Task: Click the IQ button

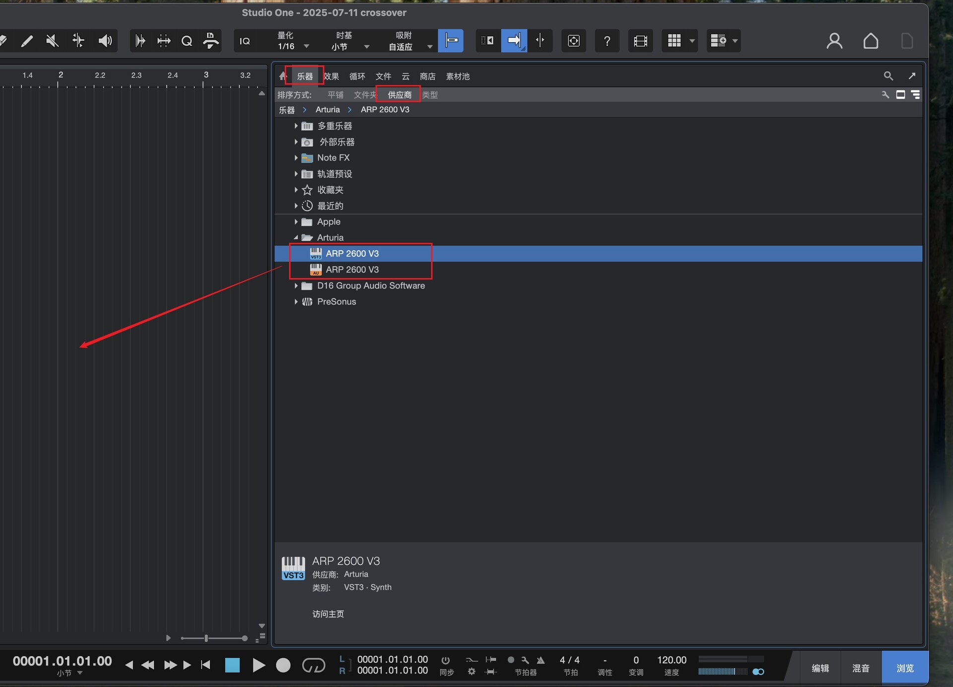Action: pyautogui.click(x=245, y=41)
